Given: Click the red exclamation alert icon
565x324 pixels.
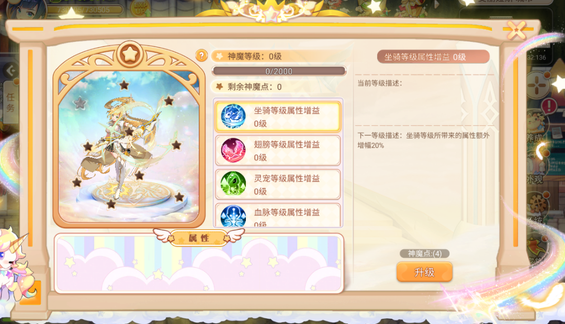Looking at the screenshot, I should [549, 106].
